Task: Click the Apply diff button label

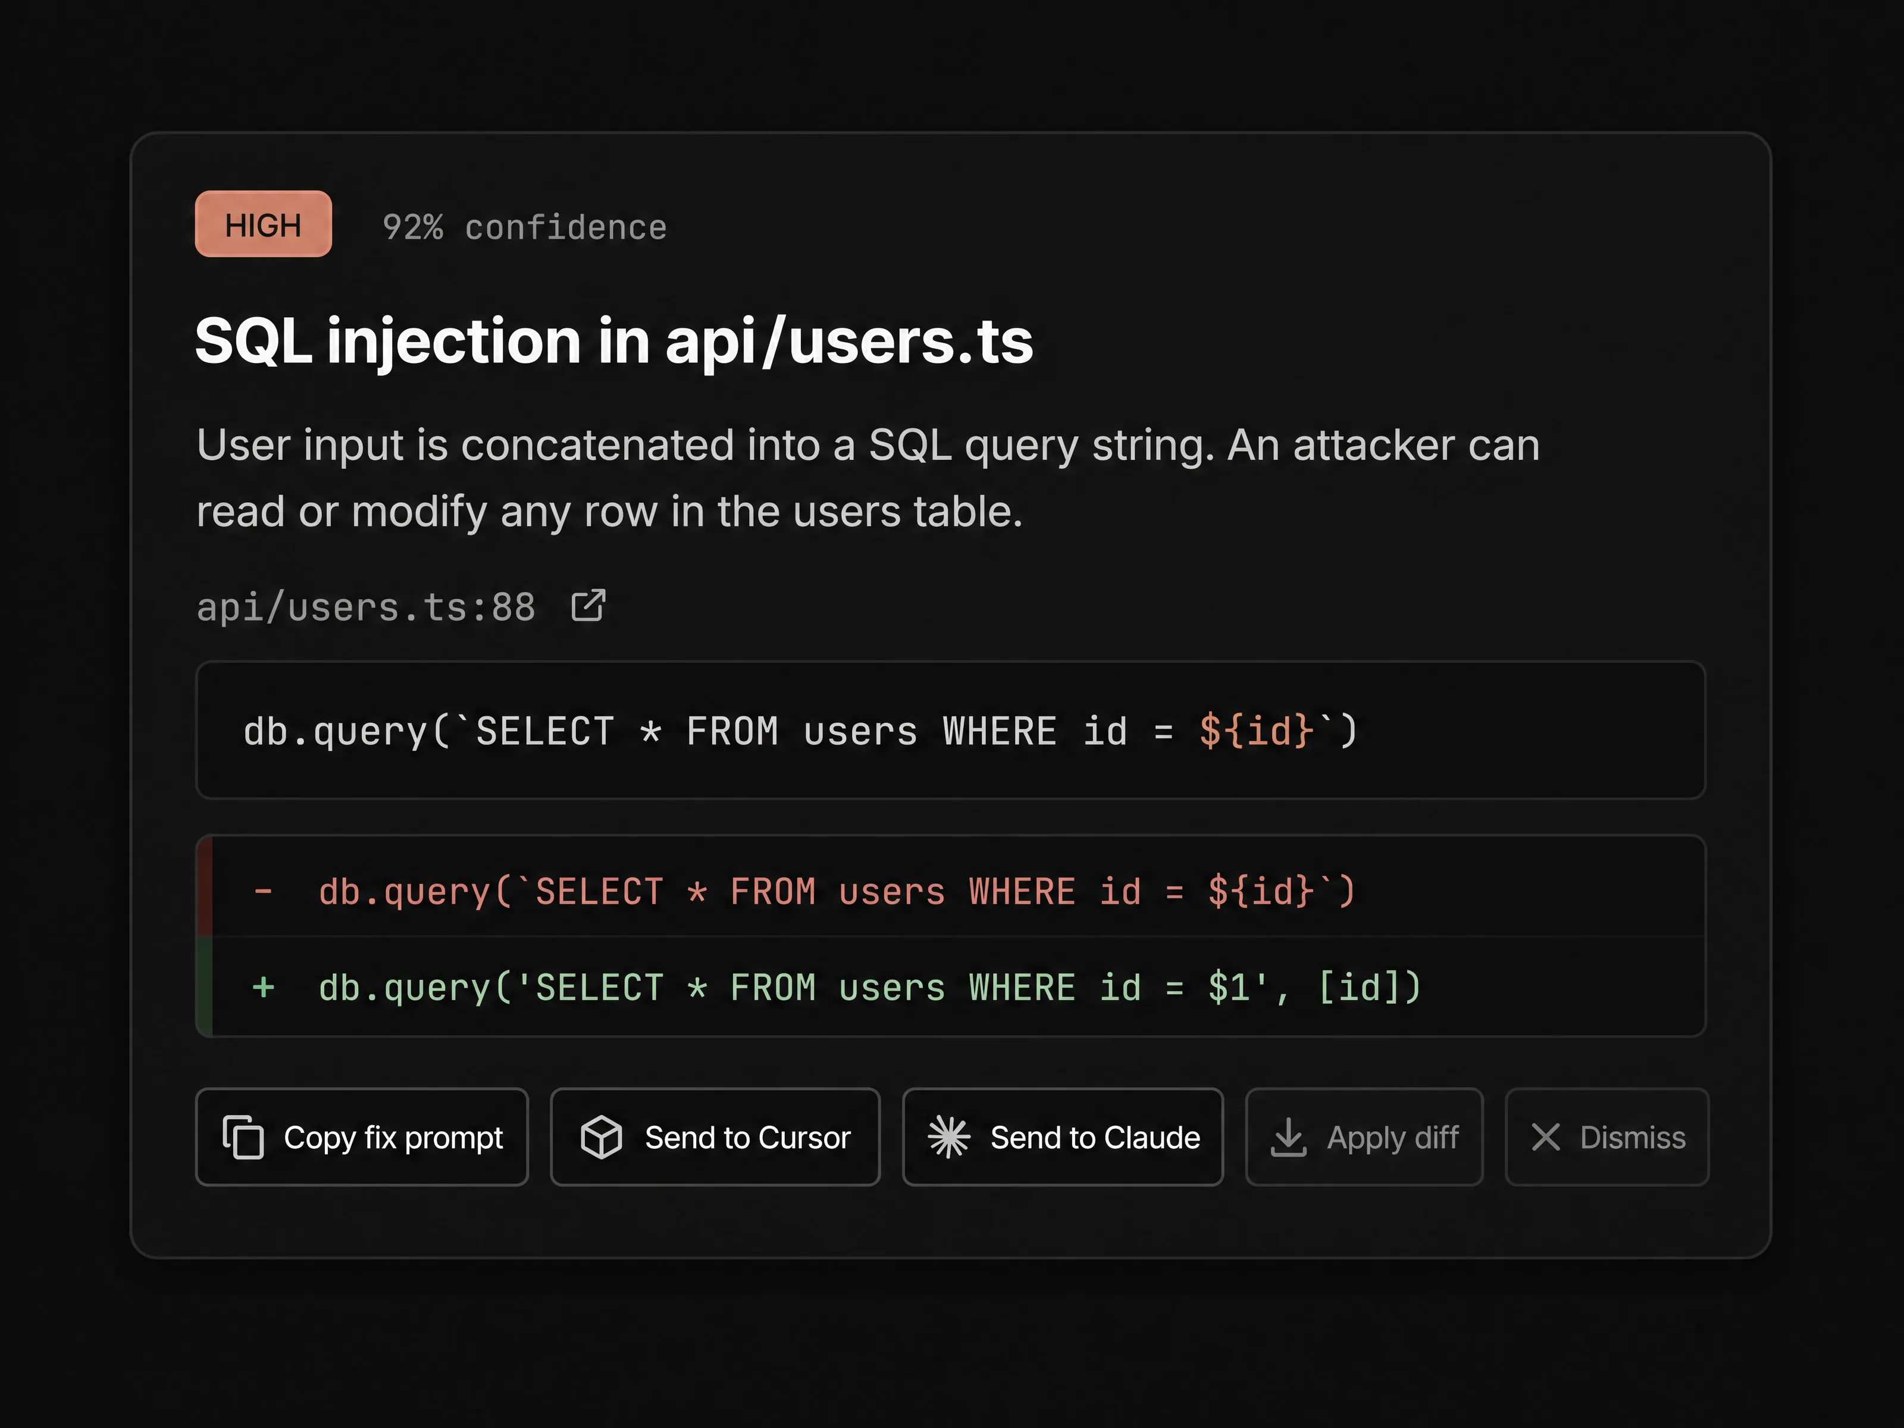Action: tap(1393, 1137)
